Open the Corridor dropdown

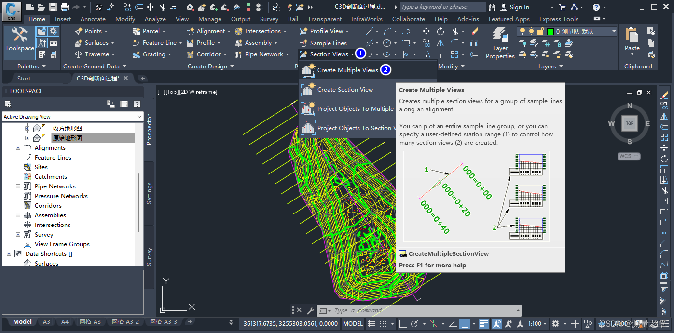[206, 54]
